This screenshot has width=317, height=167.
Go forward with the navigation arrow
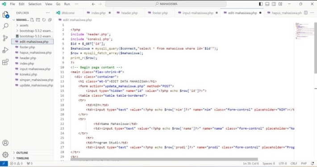point(100,4)
